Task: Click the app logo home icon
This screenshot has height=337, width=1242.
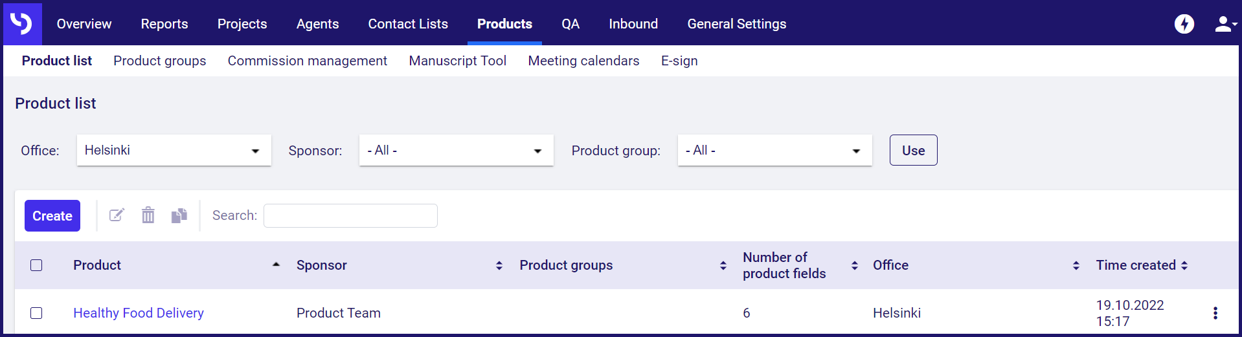Action: click(22, 24)
